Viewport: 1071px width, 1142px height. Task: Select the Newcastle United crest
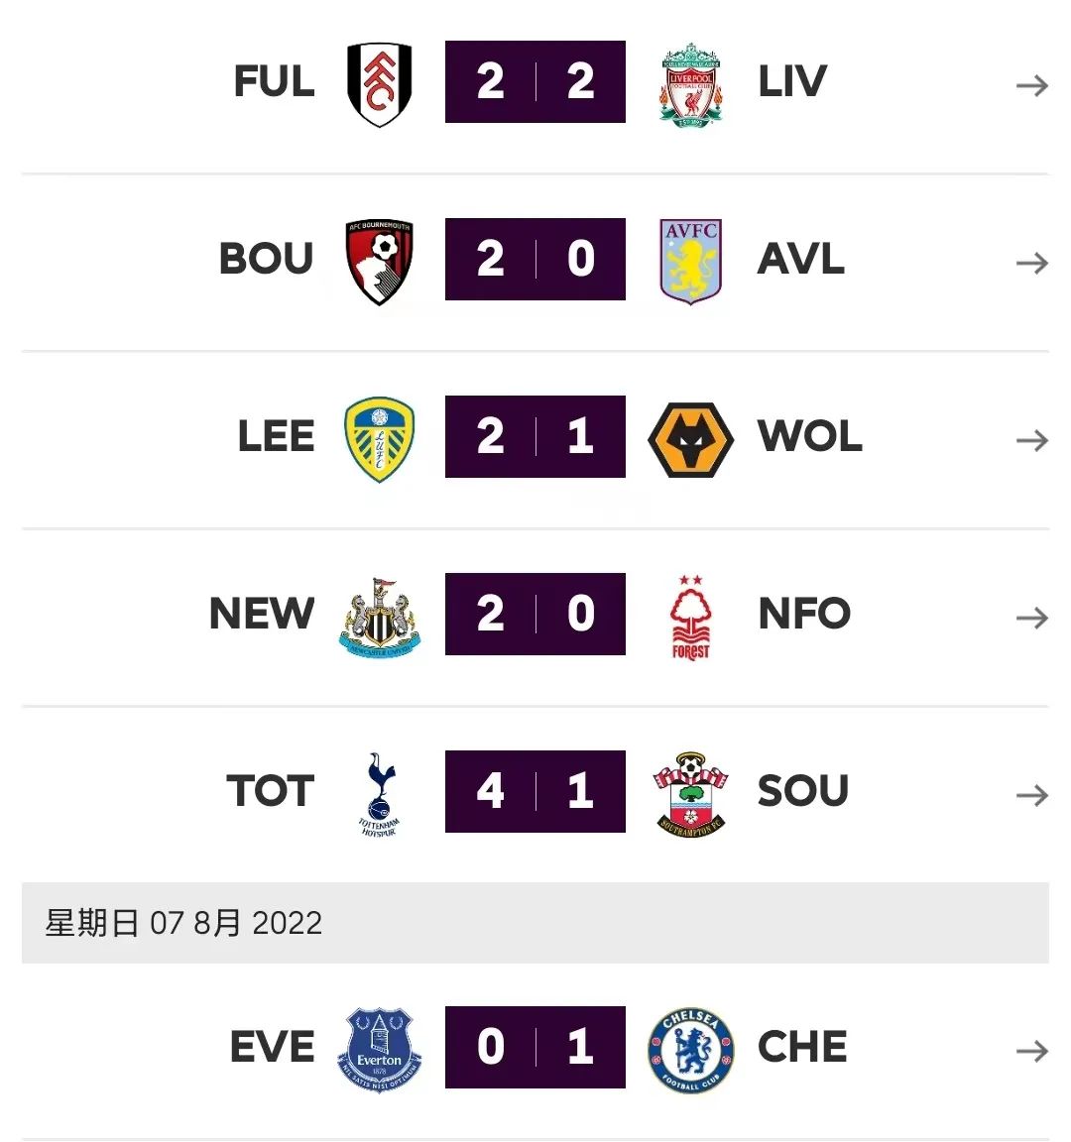click(380, 616)
